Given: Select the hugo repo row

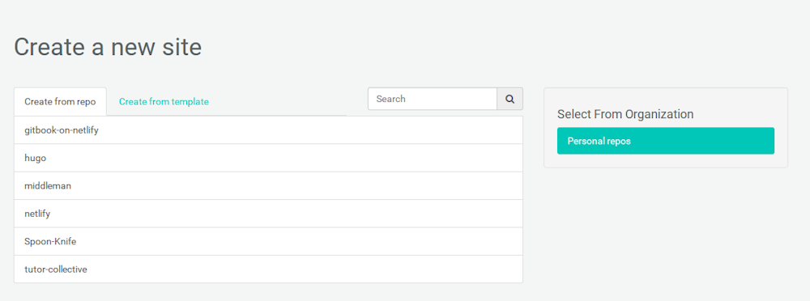Looking at the screenshot, I should pos(268,158).
